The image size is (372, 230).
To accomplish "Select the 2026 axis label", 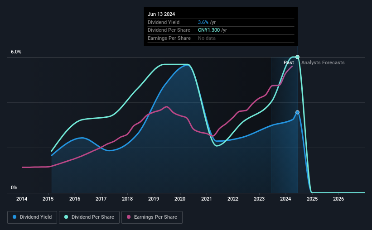I will click(338, 199).
